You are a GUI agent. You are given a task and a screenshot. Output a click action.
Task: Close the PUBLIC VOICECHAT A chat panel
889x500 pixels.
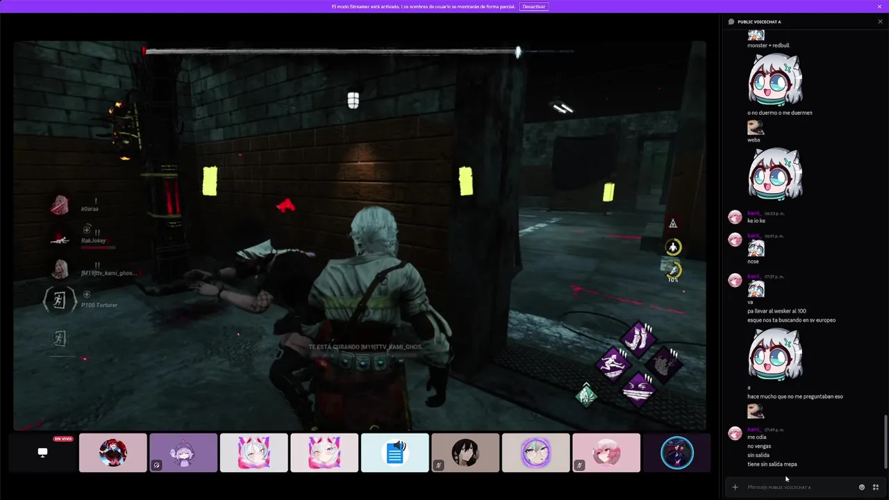tap(880, 22)
